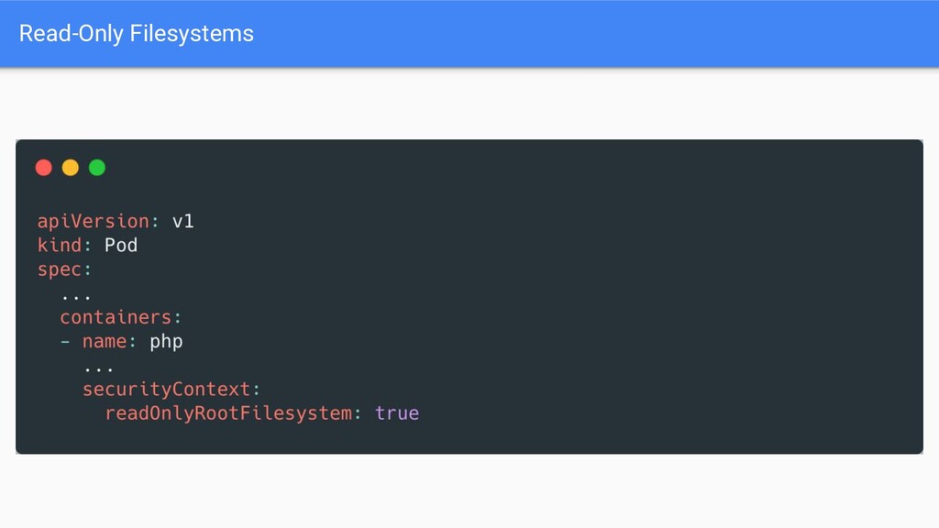Click empty area in dark code panel
The height and width of the screenshot is (528, 939).
click(x=658, y=300)
